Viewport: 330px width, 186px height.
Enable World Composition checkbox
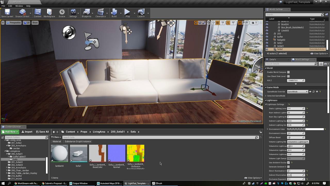point(288,72)
